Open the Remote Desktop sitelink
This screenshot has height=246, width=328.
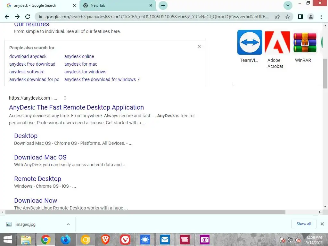(38, 179)
